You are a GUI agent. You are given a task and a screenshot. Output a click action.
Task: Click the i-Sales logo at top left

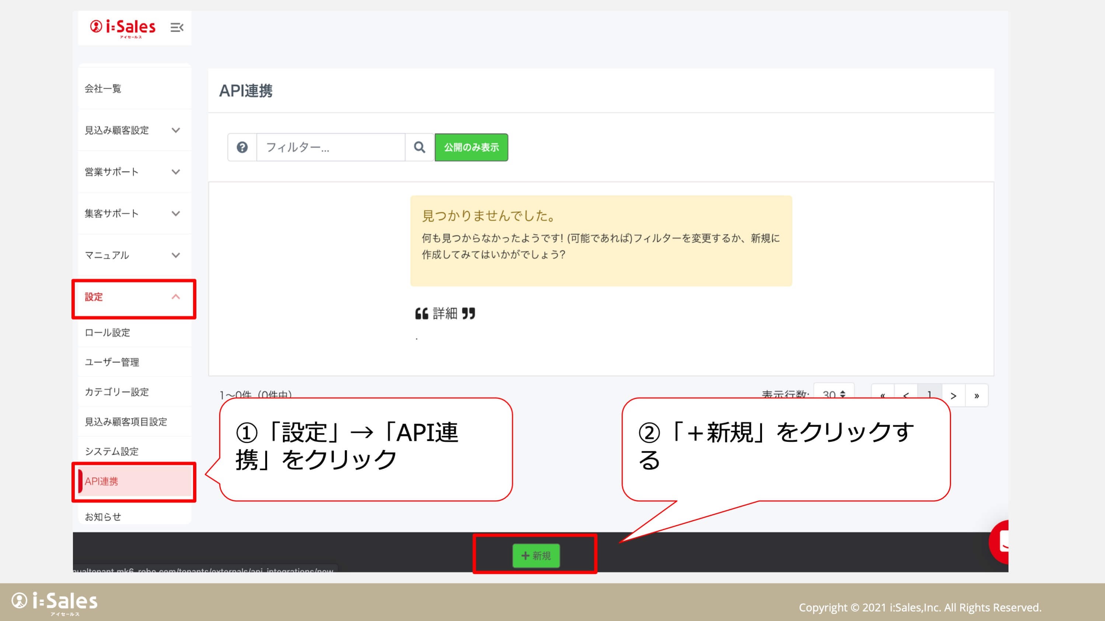click(x=123, y=28)
